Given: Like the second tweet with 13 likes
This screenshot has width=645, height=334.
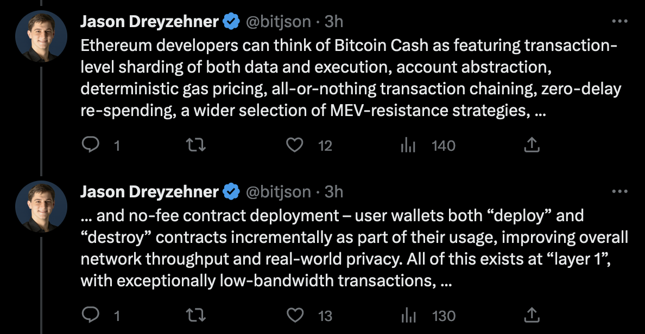Looking at the screenshot, I should tap(295, 315).
